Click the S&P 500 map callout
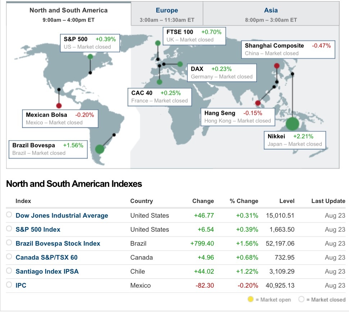The image size is (349, 312). click(x=90, y=43)
